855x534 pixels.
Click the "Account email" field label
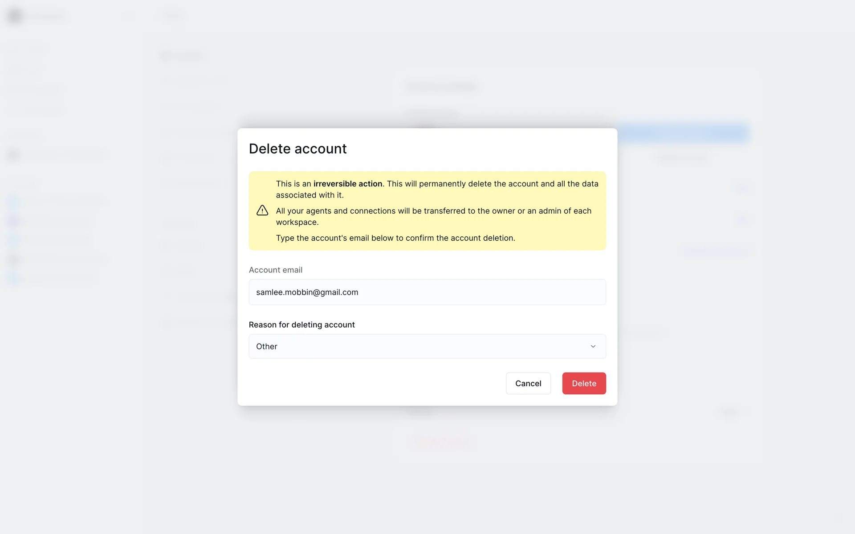[x=275, y=270]
